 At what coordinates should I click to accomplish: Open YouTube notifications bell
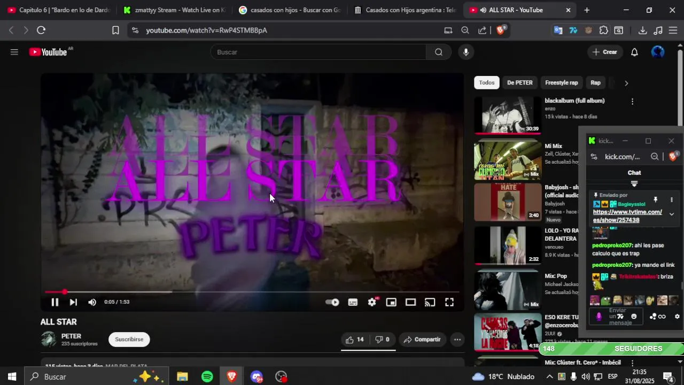[x=634, y=52]
